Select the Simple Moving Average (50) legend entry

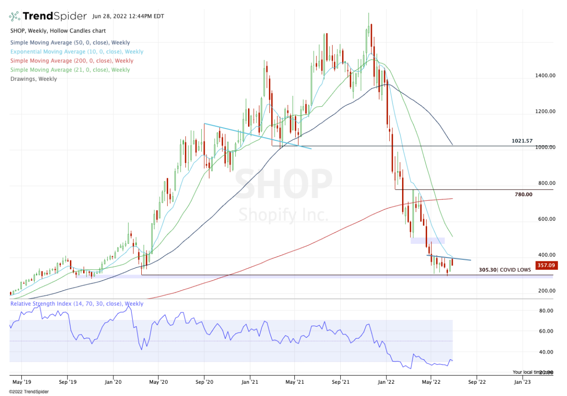(x=70, y=43)
